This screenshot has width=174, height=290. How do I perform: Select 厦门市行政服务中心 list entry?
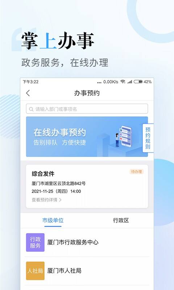(87, 243)
